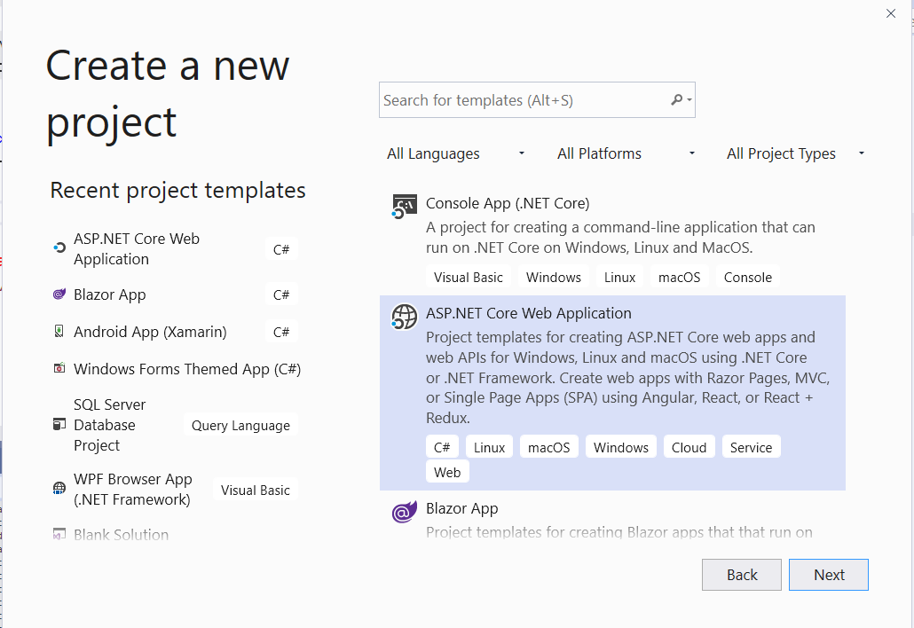Click the Android App (Xamarin) template icon

click(x=59, y=332)
